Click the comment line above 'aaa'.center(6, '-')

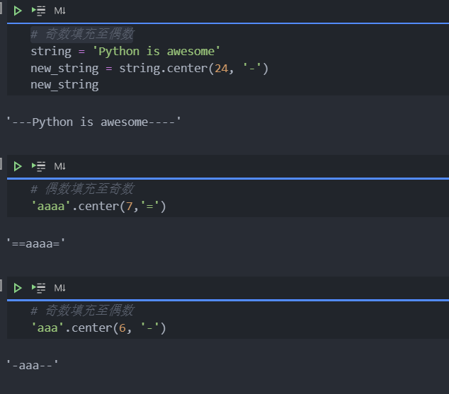(x=81, y=311)
